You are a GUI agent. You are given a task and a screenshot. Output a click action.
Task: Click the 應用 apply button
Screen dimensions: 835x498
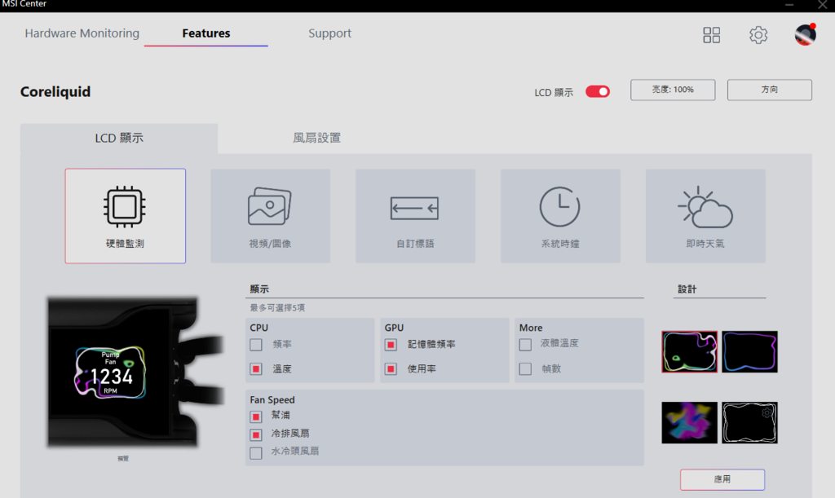pos(722,479)
